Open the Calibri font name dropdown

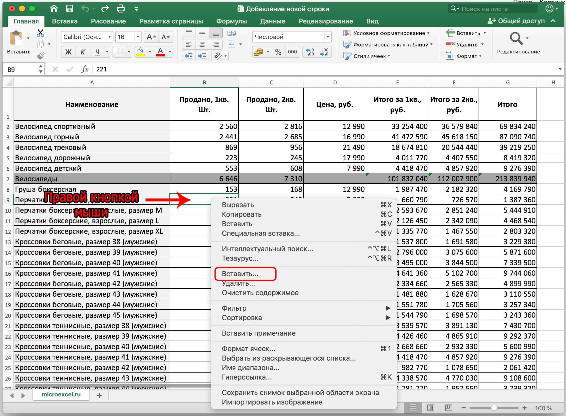click(110, 37)
